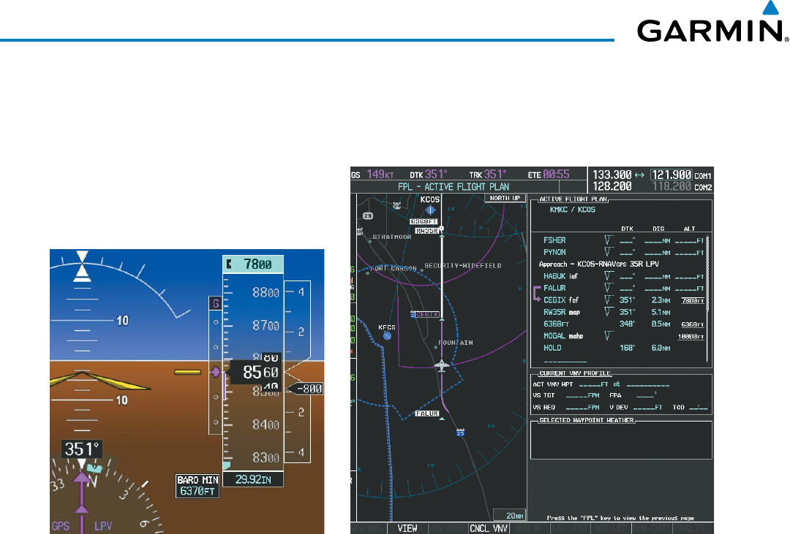Select the CEGIX faf waypoint

(561, 300)
